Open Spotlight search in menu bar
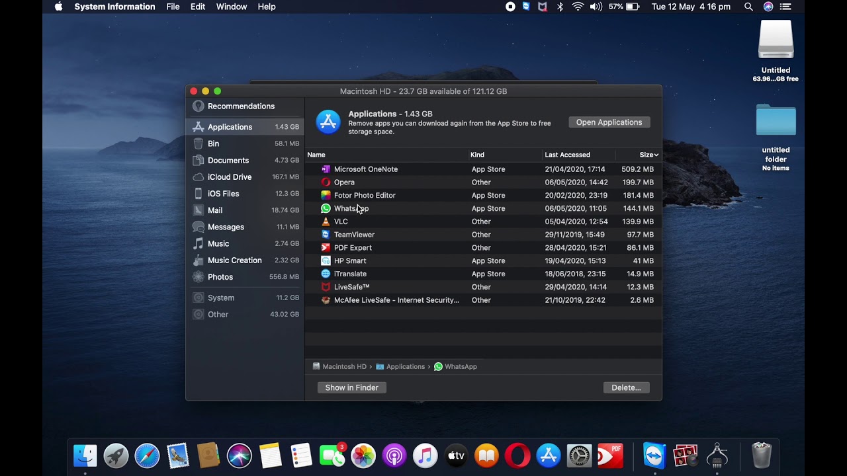Screen dimensions: 847x476 748,7
